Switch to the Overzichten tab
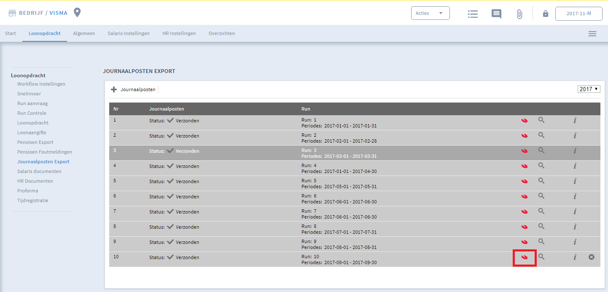The image size is (608, 292). [222, 33]
